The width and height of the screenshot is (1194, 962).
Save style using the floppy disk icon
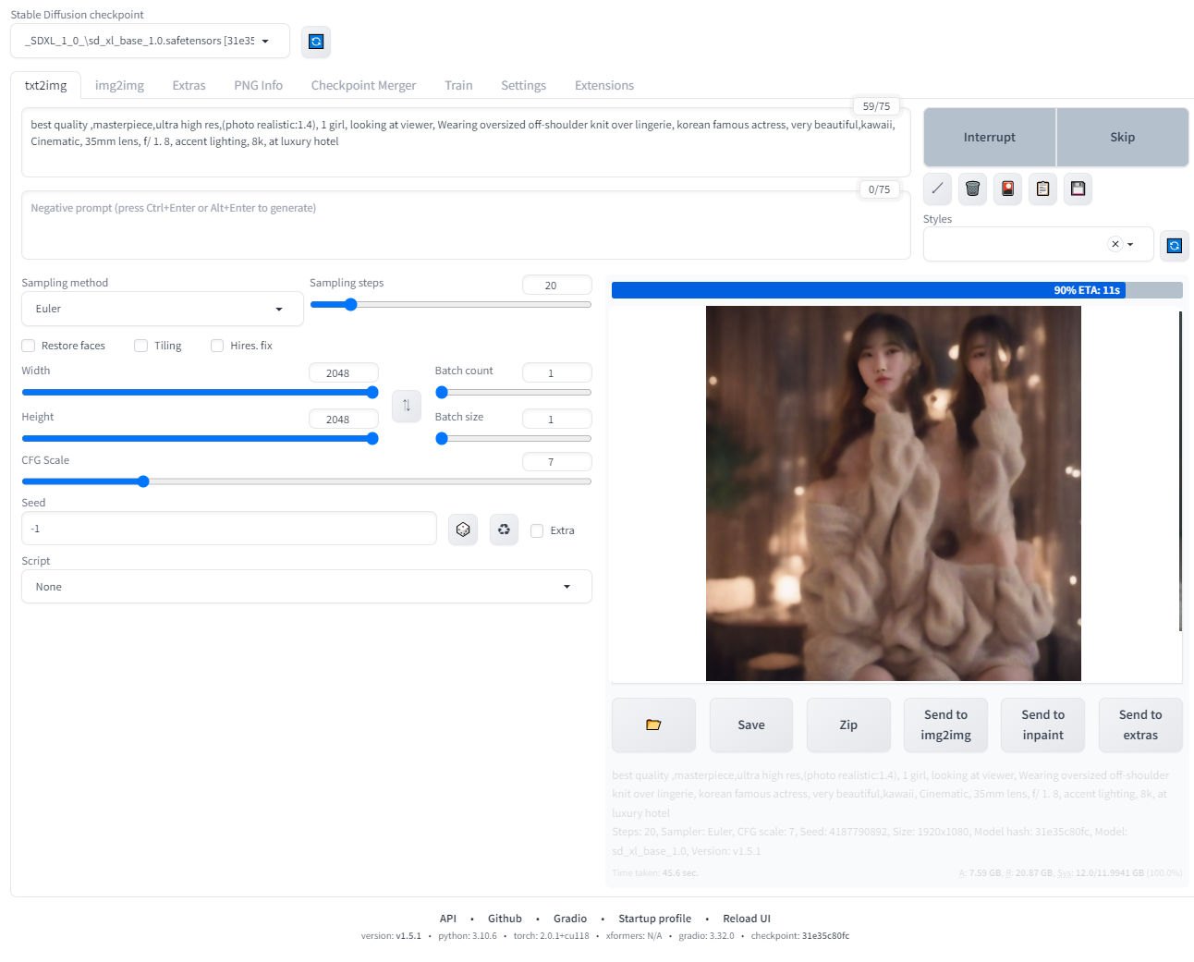1078,189
